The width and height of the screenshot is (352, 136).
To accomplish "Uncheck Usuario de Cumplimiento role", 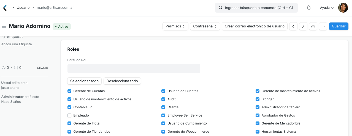I will [163, 123].
